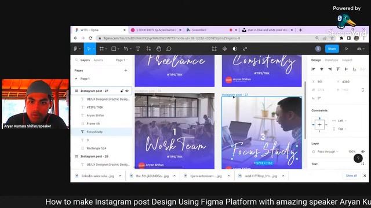The height and width of the screenshot is (208, 371).
Task: Open the Figma main menu icon
Action: [76, 49]
